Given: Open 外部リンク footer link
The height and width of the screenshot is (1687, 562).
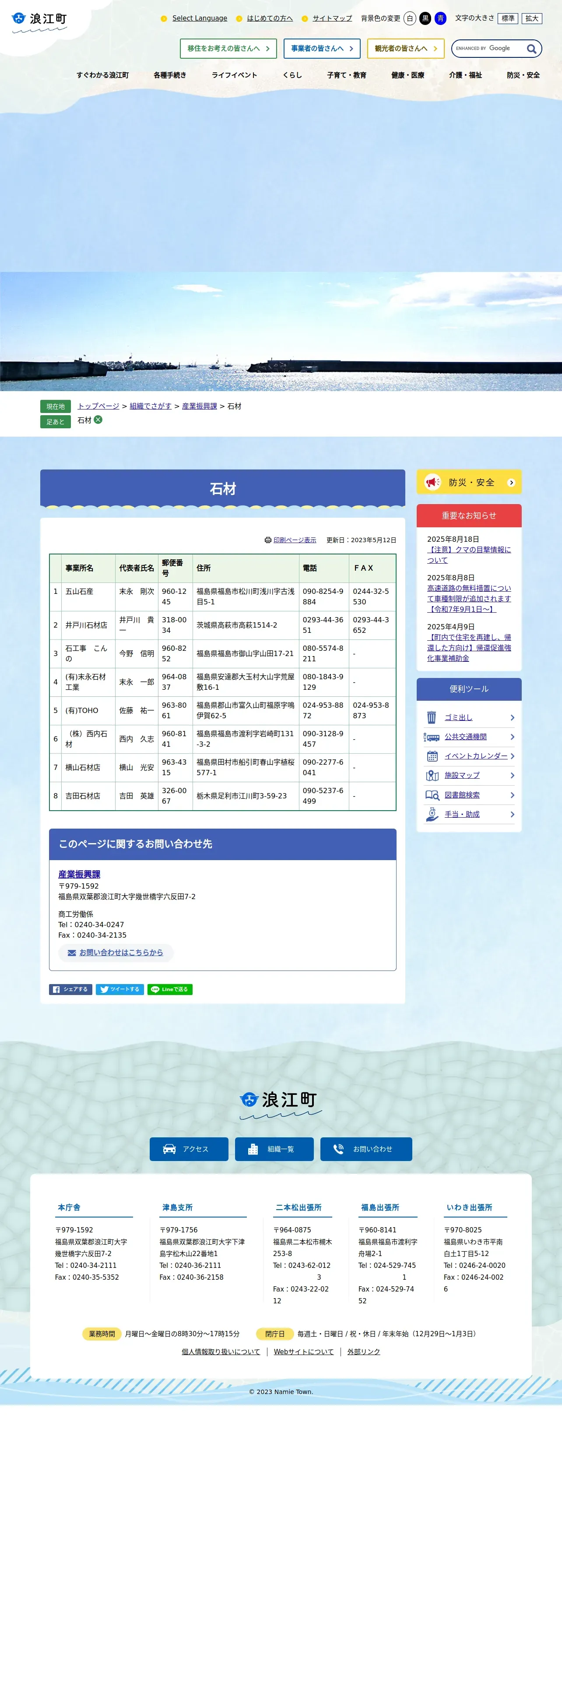Looking at the screenshot, I should 364,1352.
